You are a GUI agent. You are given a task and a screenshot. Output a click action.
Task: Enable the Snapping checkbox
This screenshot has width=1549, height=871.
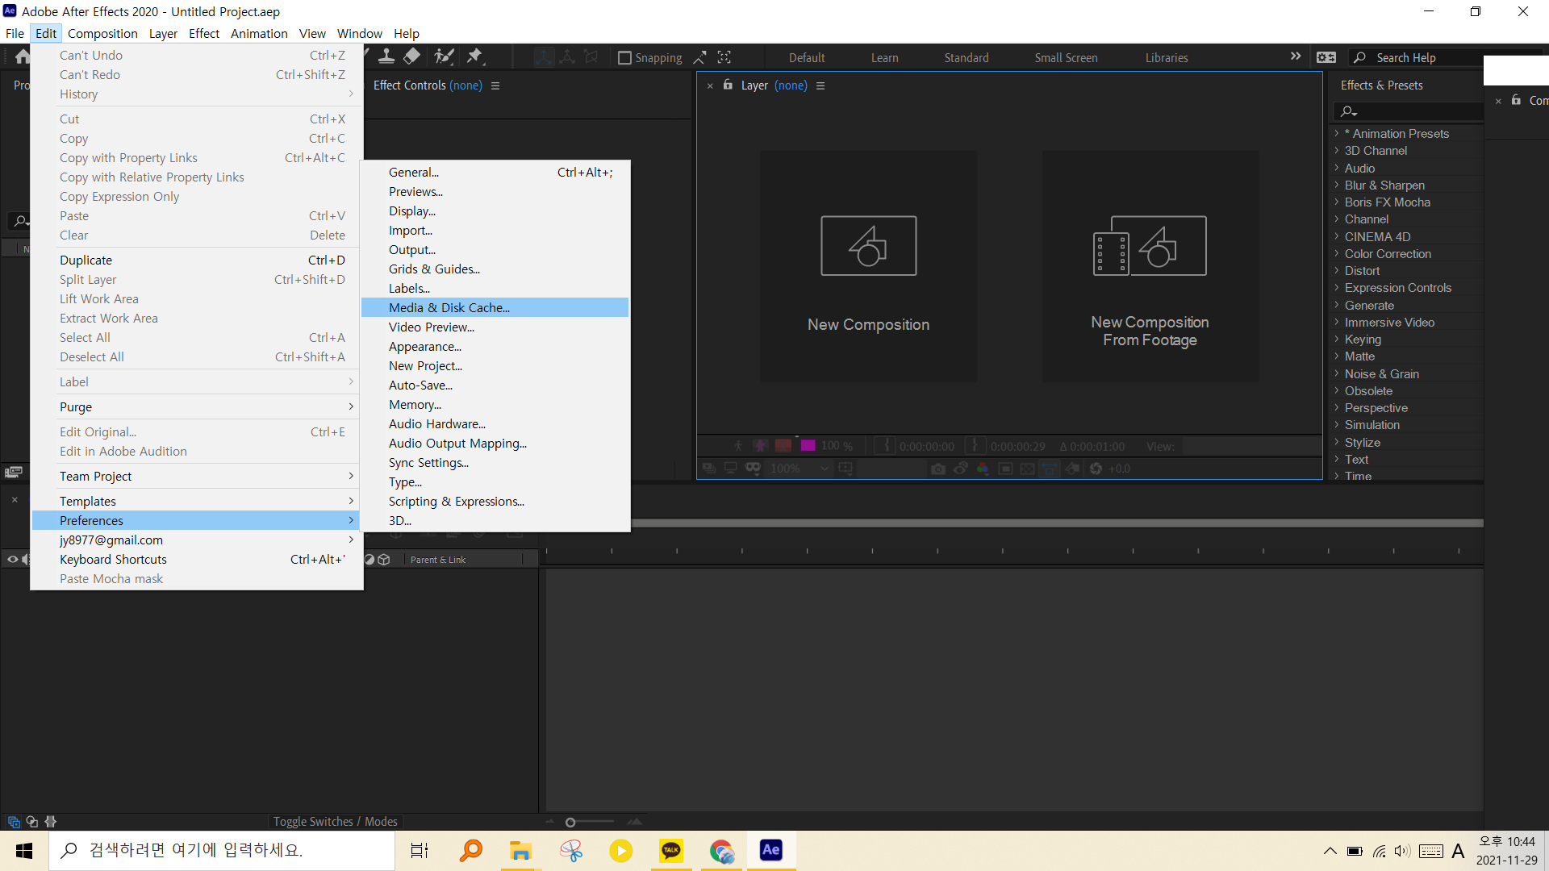(624, 58)
